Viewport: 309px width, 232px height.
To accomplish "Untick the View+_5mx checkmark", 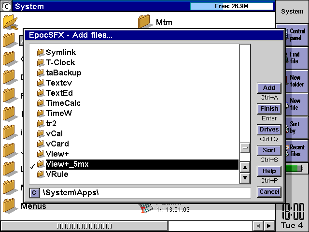I will coord(33,166).
